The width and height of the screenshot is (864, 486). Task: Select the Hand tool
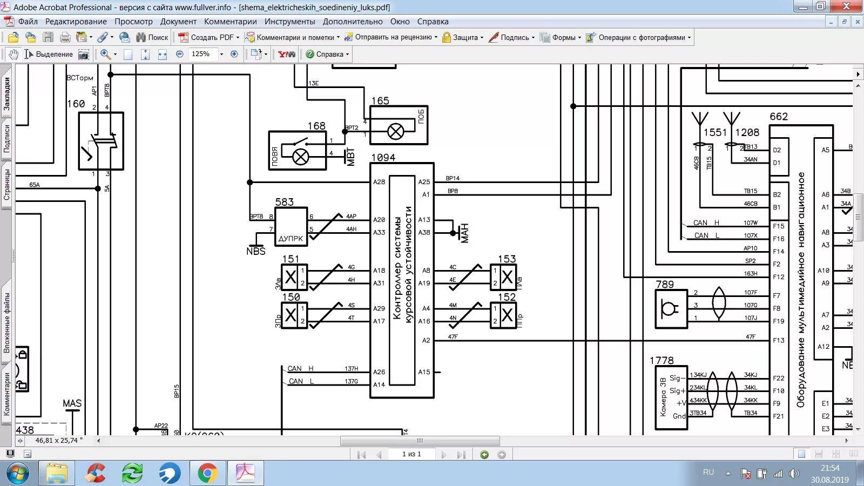(x=13, y=54)
